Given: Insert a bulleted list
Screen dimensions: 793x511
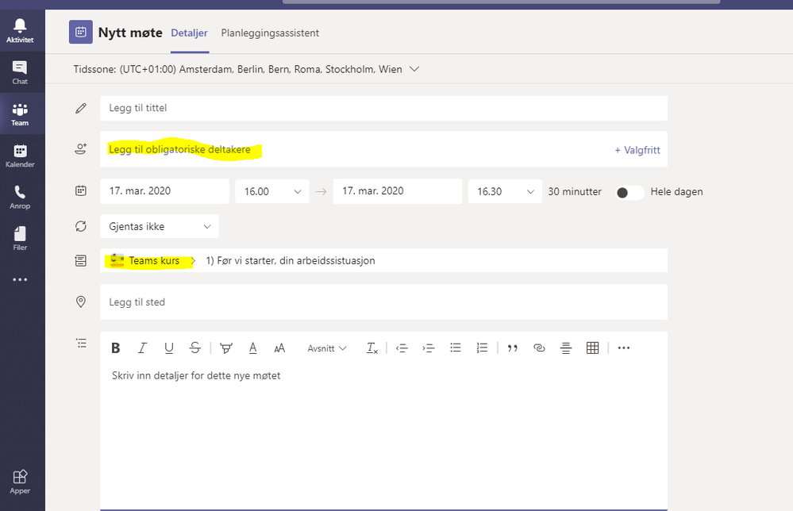Looking at the screenshot, I should (455, 348).
